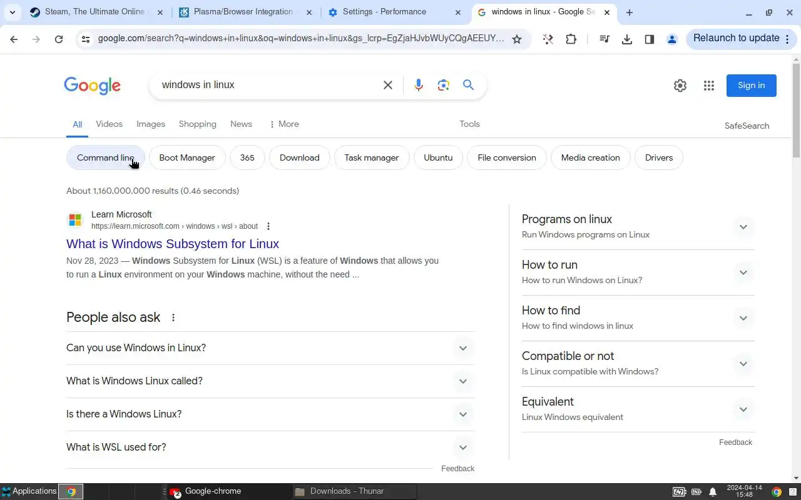This screenshot has height=500, width=801.
Task: Switch to the Videos search tab
Action: click(109, 124)
